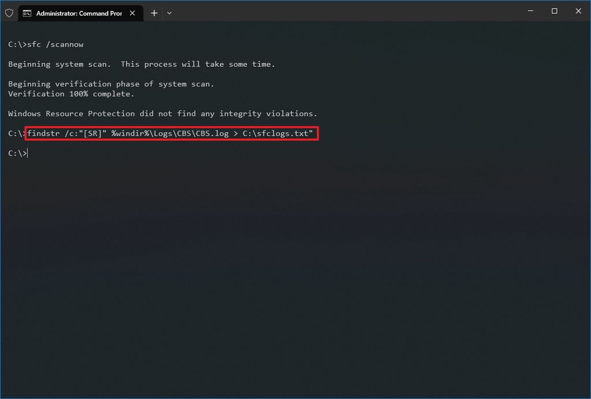Click the shield icon in the title bar

[x=9, y=13]
